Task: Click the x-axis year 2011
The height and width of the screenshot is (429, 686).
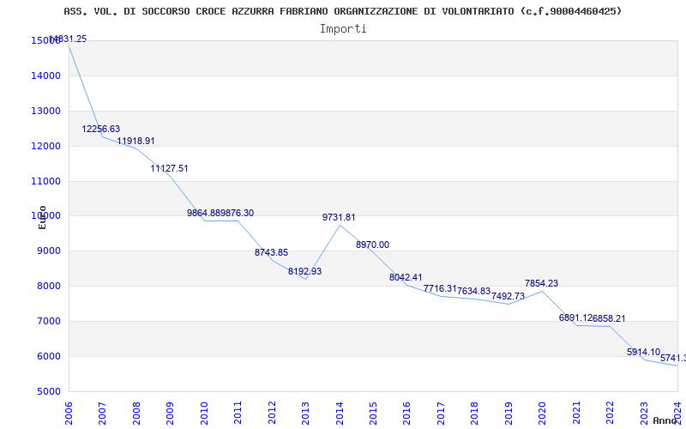Action: pos(238,413)
